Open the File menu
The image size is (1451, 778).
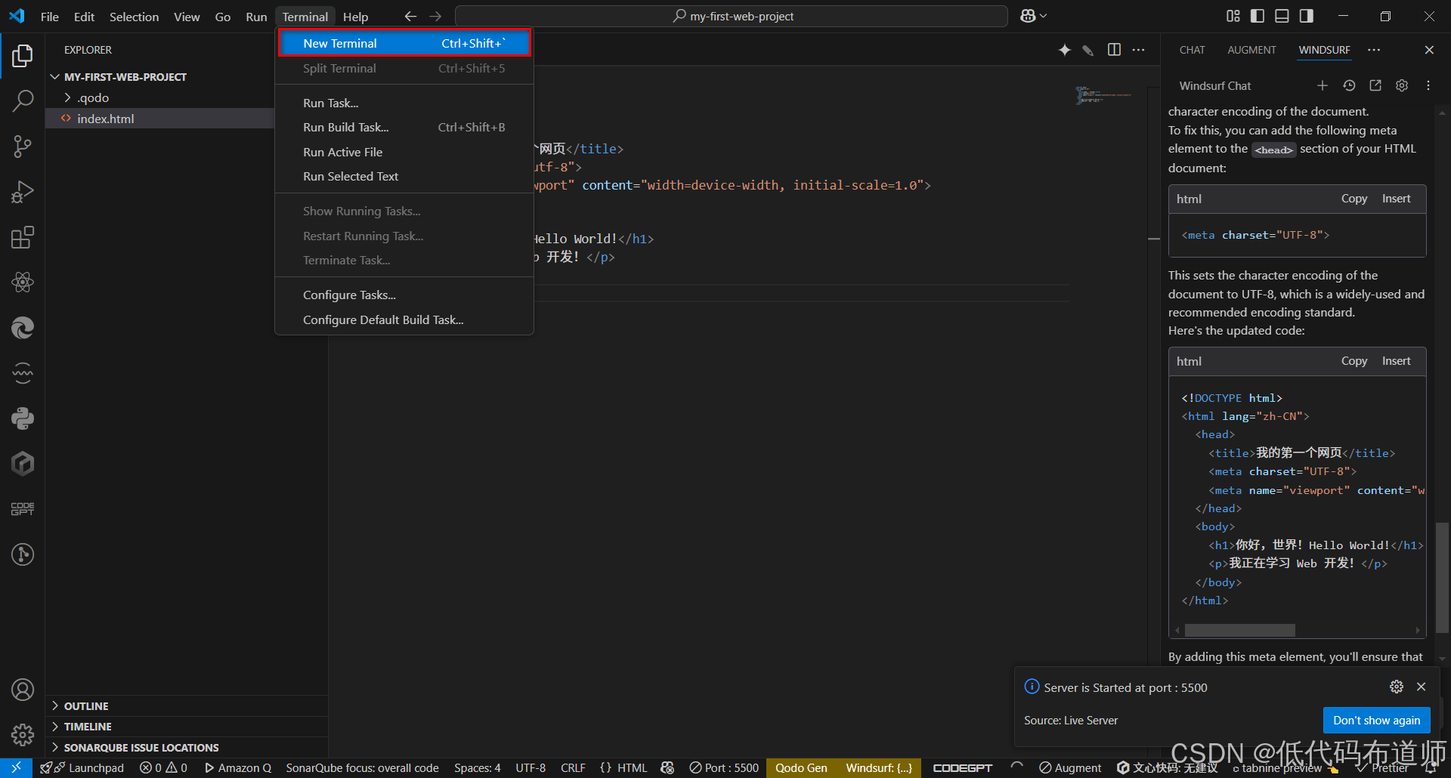[x=50, y=17]
